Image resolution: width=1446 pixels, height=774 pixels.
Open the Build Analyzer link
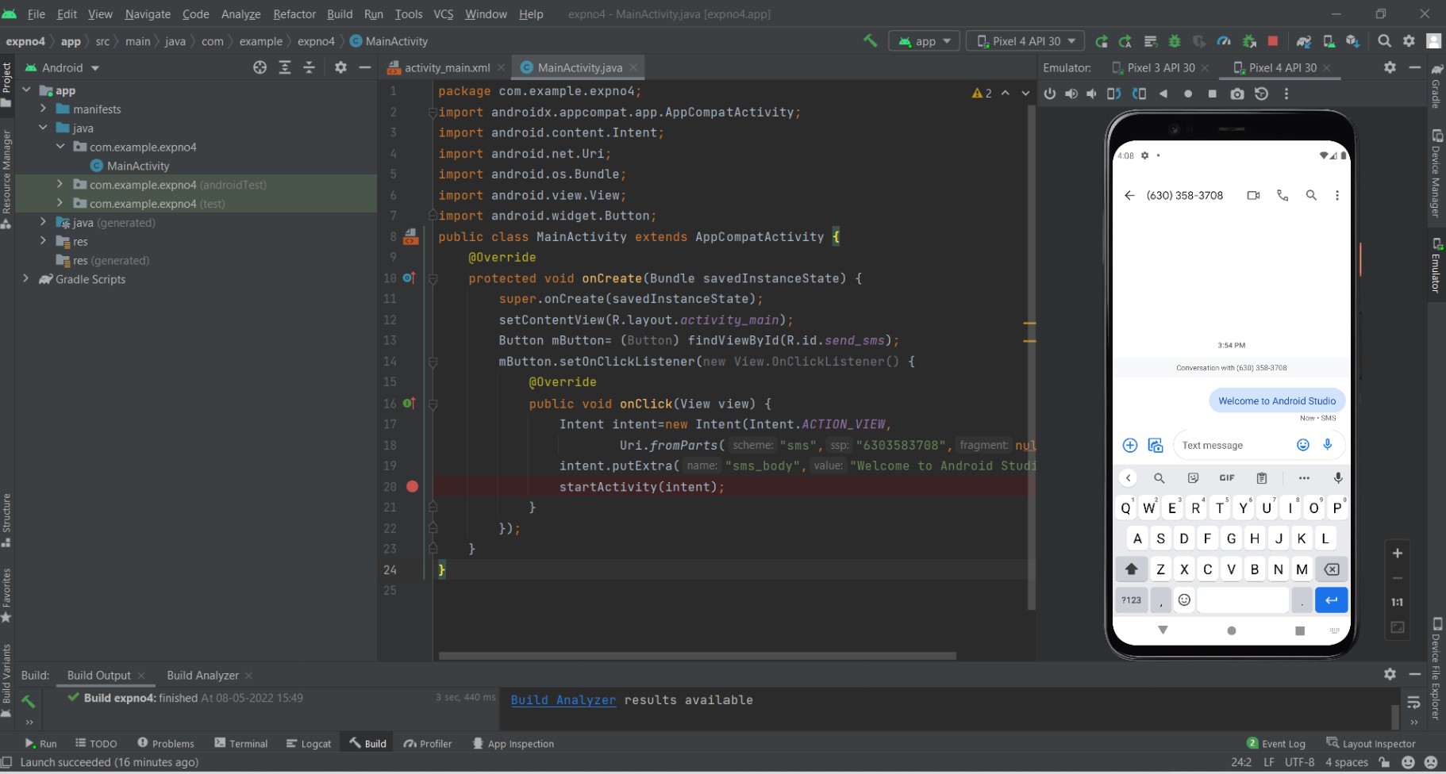563,699
